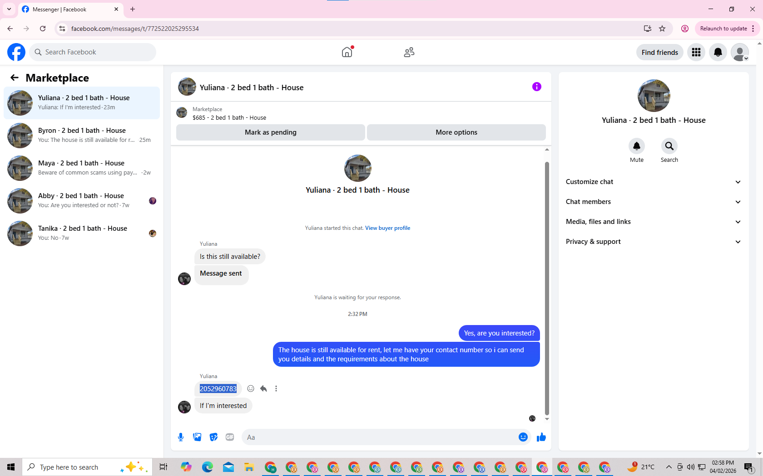763x476 pixels.
Task: Open File Explorer from the taskbar
Action: click(249, 467)
